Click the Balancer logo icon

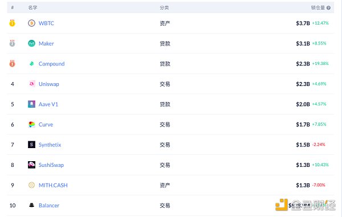pyautogui.click(x=31, y=205)
